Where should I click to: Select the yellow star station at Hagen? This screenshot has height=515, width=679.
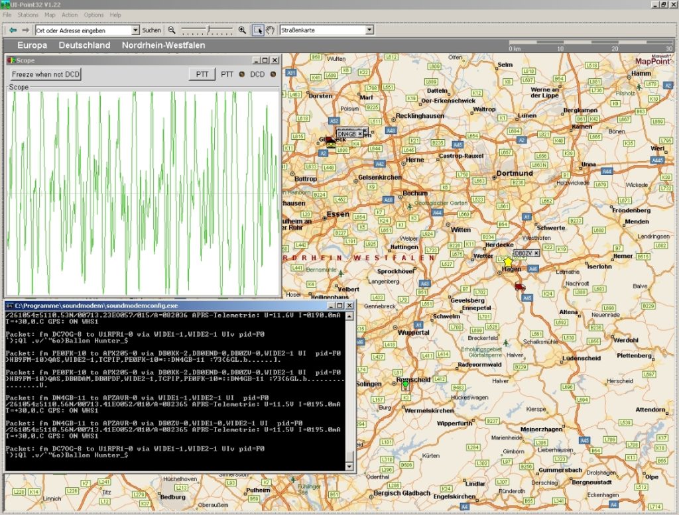[507, 262]
